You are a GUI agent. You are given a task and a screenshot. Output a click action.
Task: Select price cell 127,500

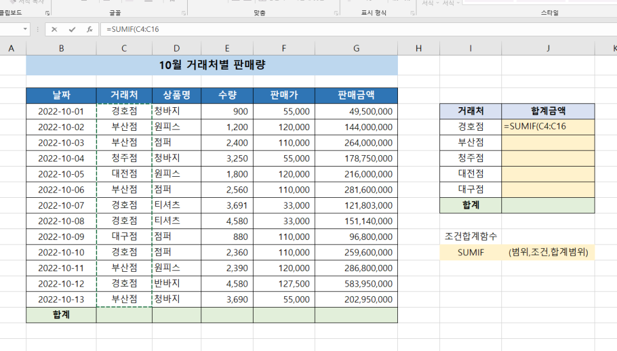tap(284, 284)
